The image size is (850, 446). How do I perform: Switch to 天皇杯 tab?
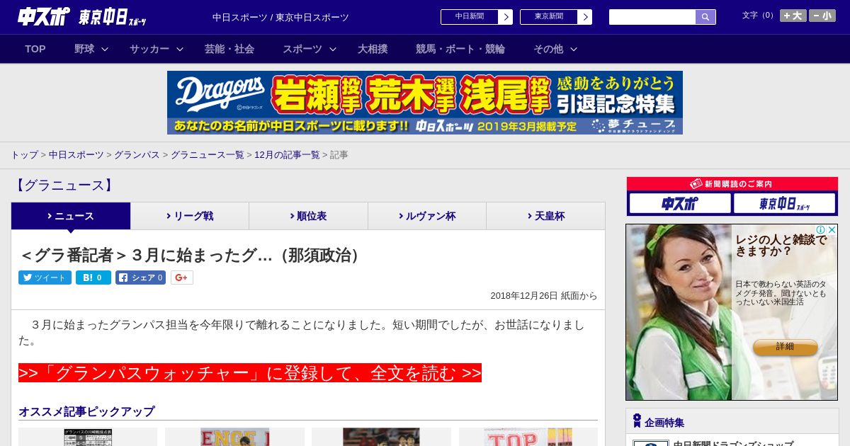click(545, 216)
